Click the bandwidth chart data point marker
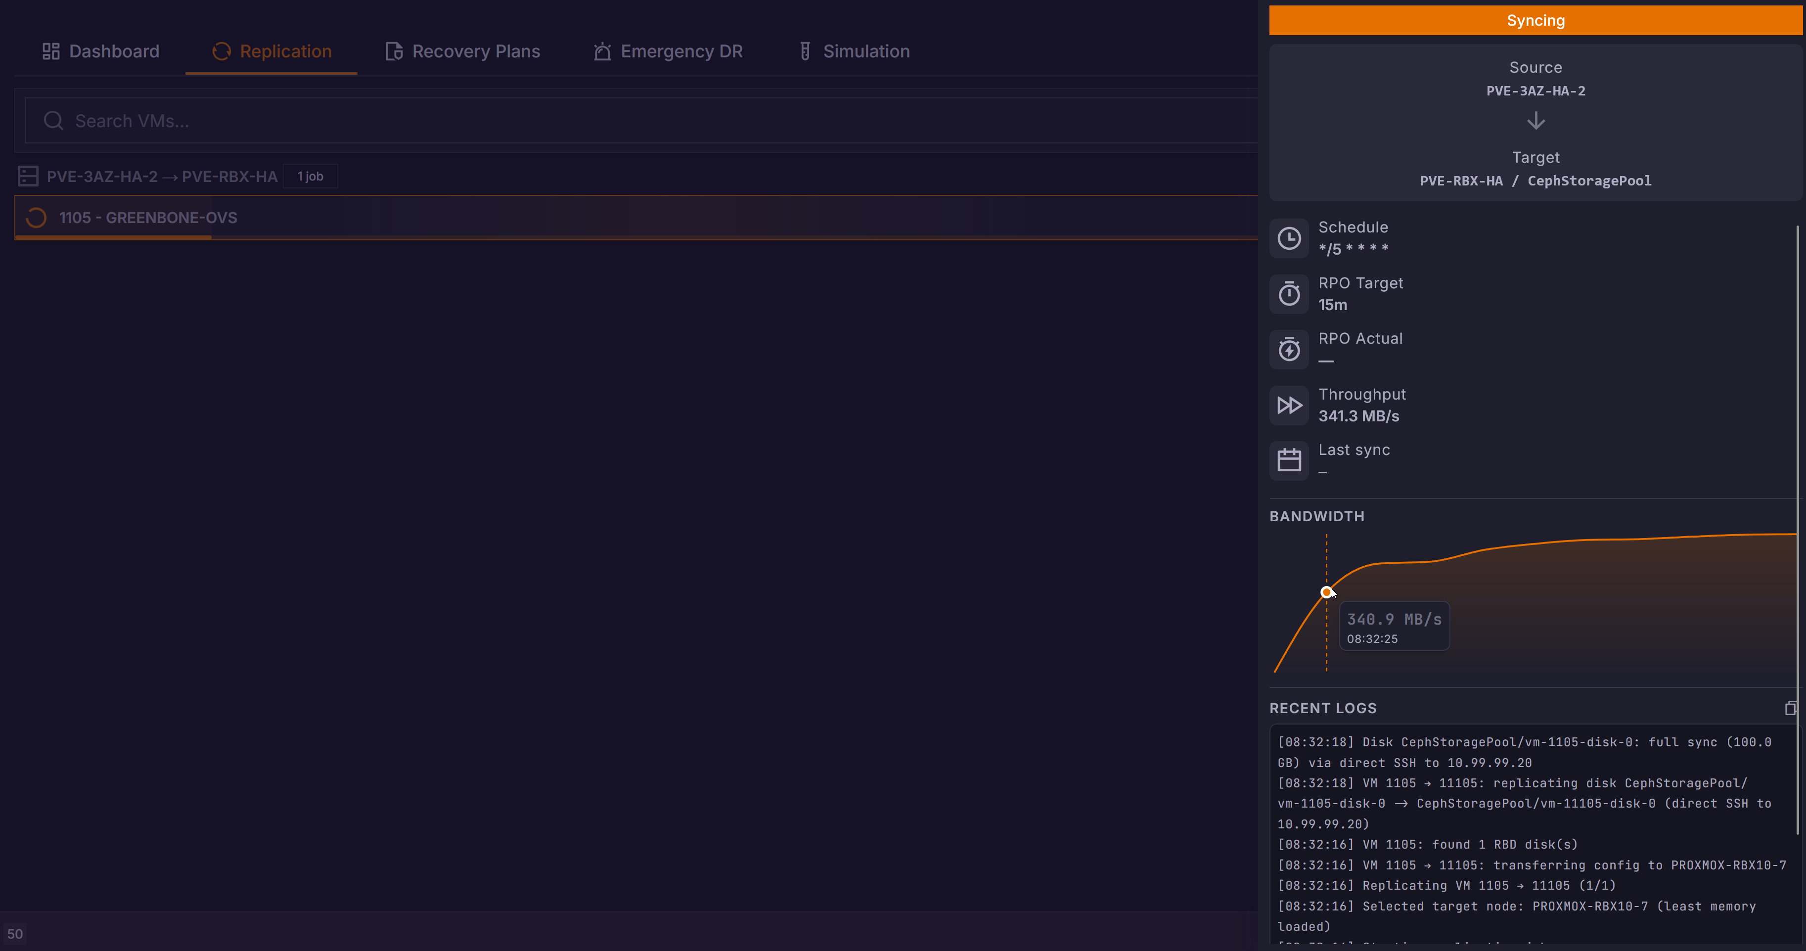 tap(1326, 592)
